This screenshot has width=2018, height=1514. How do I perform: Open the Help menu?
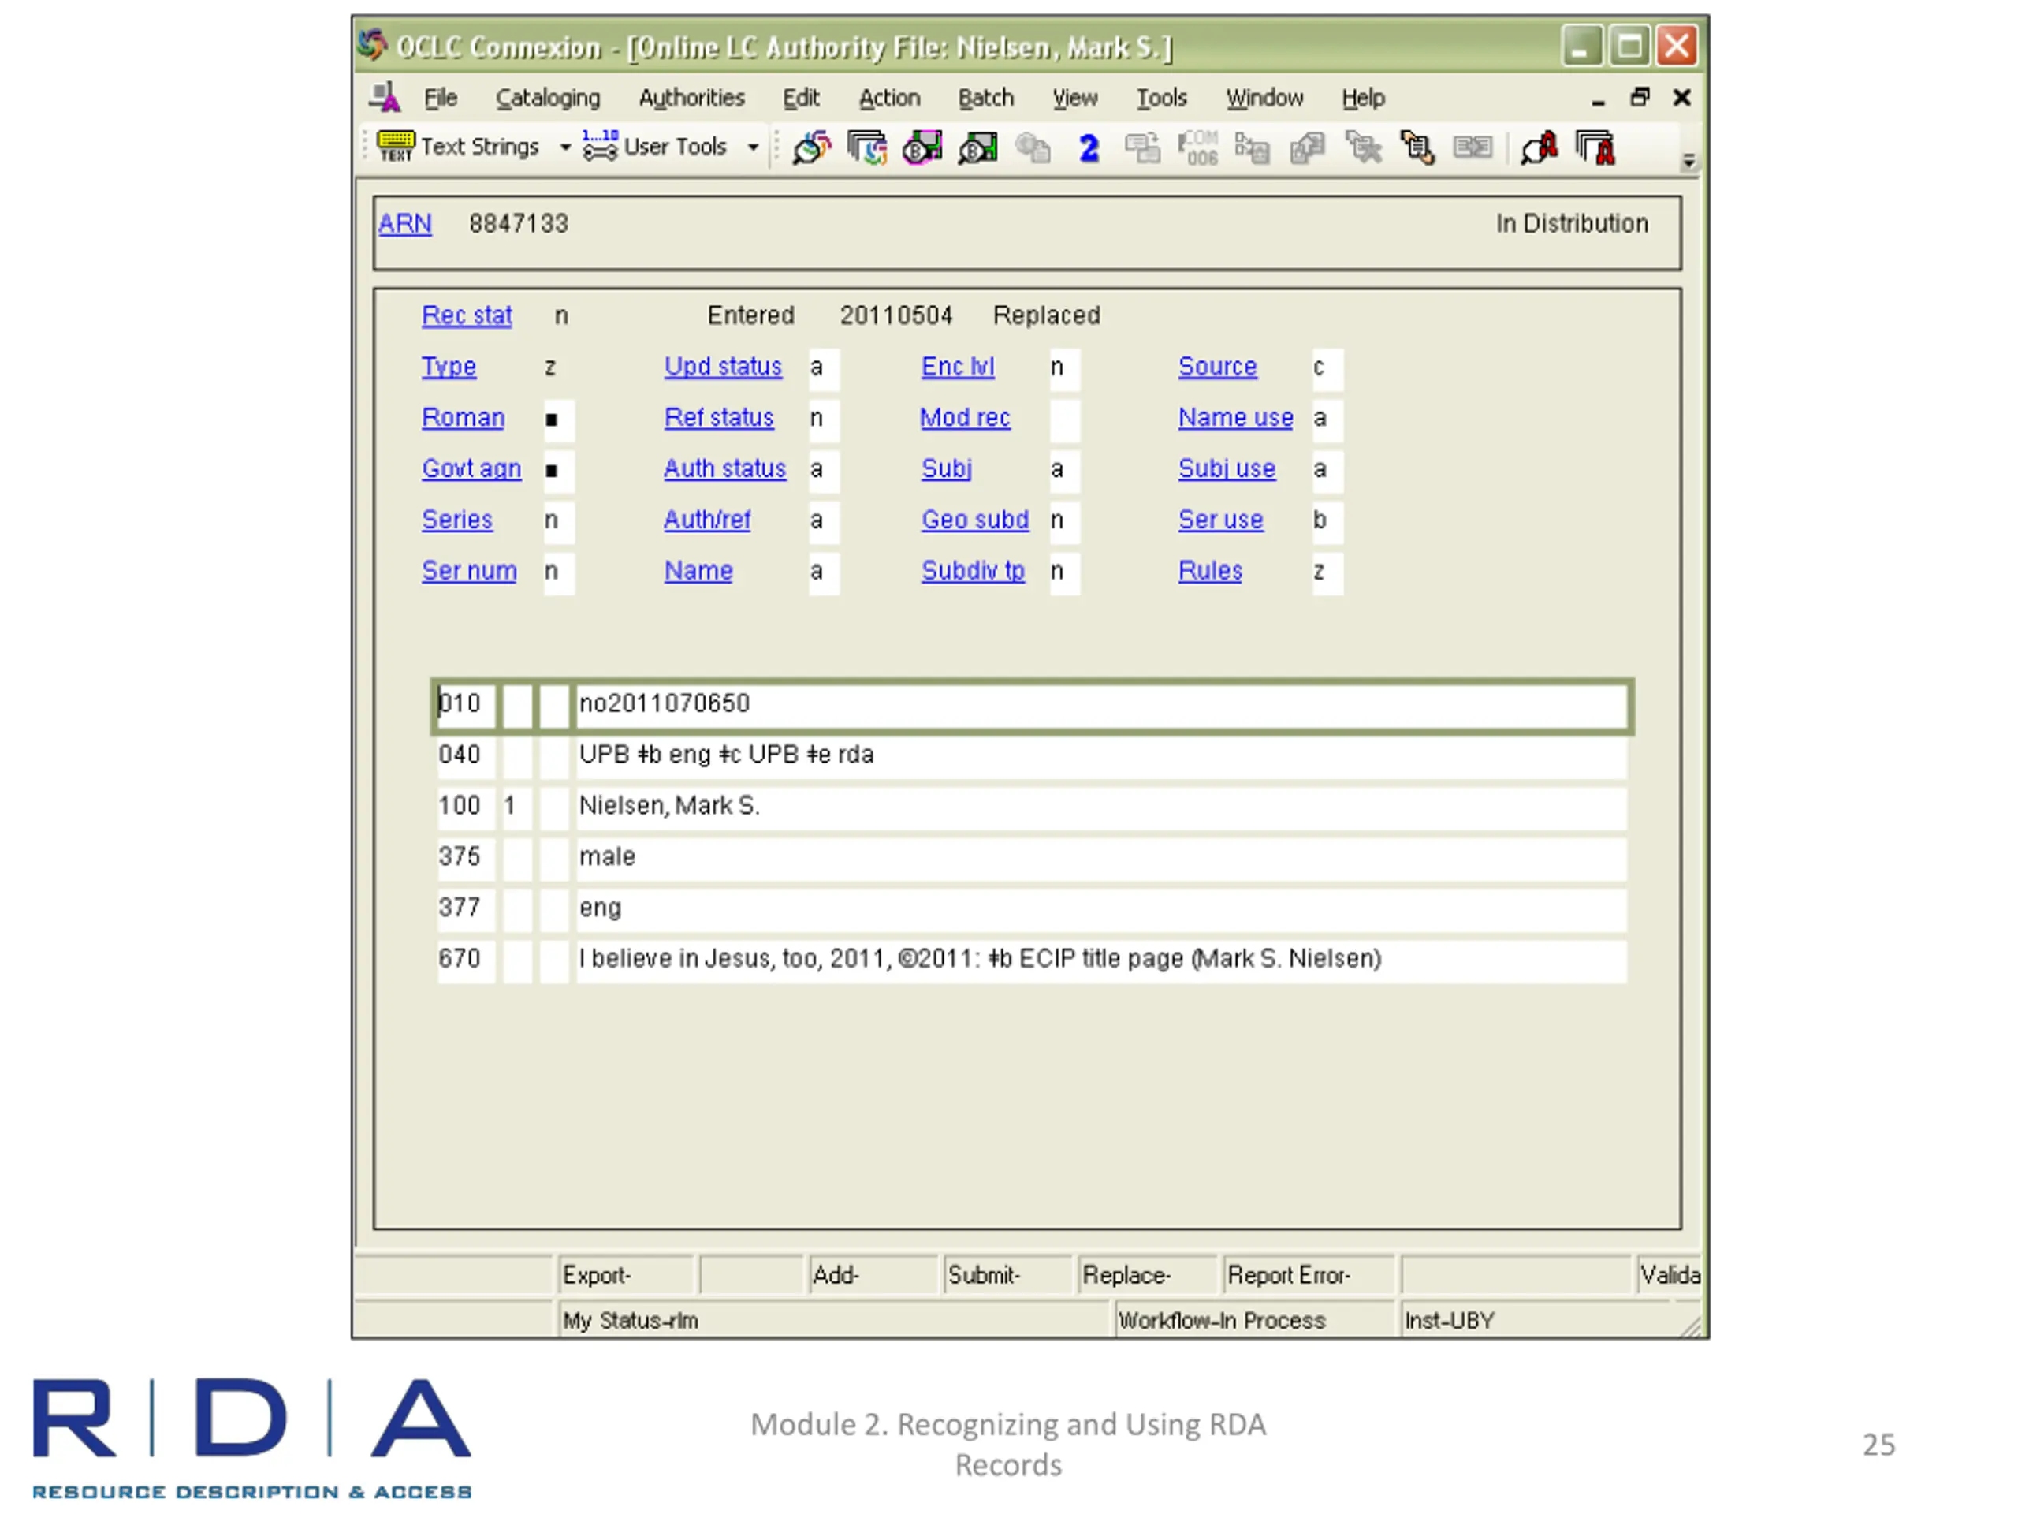click(x=1363, y=98)
